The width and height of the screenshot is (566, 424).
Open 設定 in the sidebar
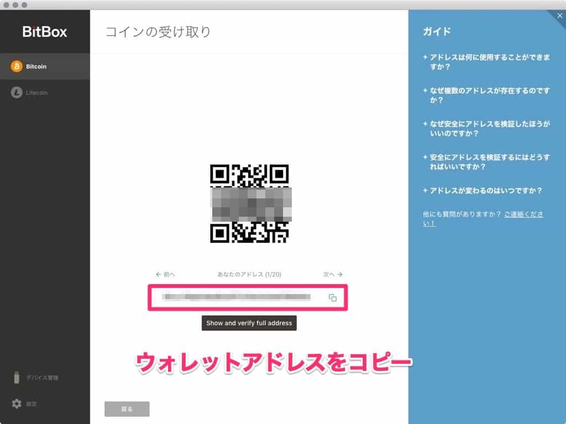pos(32,404)
